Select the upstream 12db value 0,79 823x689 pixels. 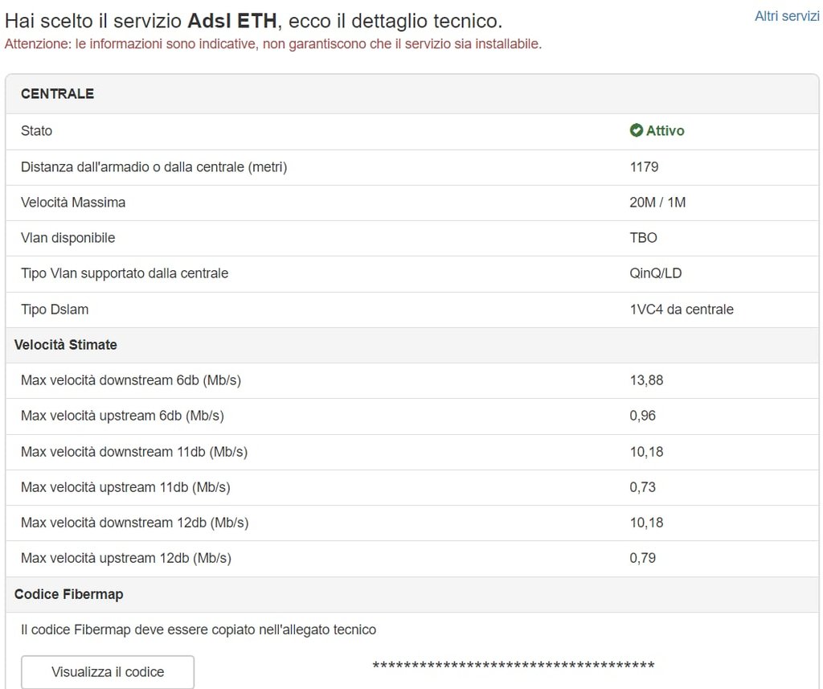point(643,558)
